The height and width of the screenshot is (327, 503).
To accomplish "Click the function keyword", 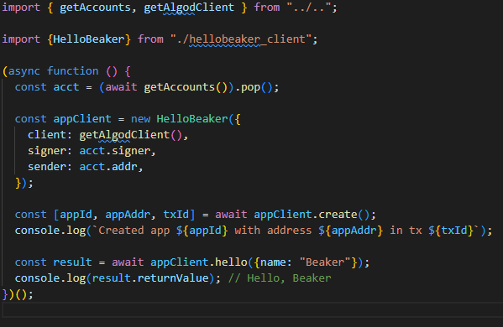I will tap(73, 71).
